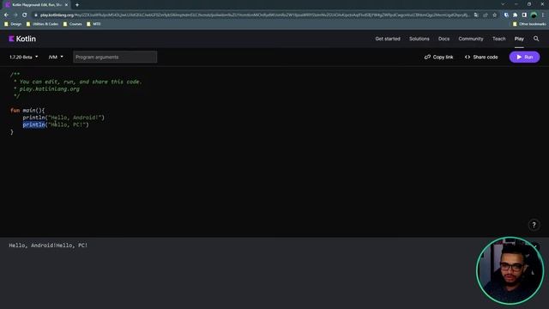Viewport: 549px width, 309px height.
Task: Open the Utilities & Codes bookmarks folder
Action: 42,24
